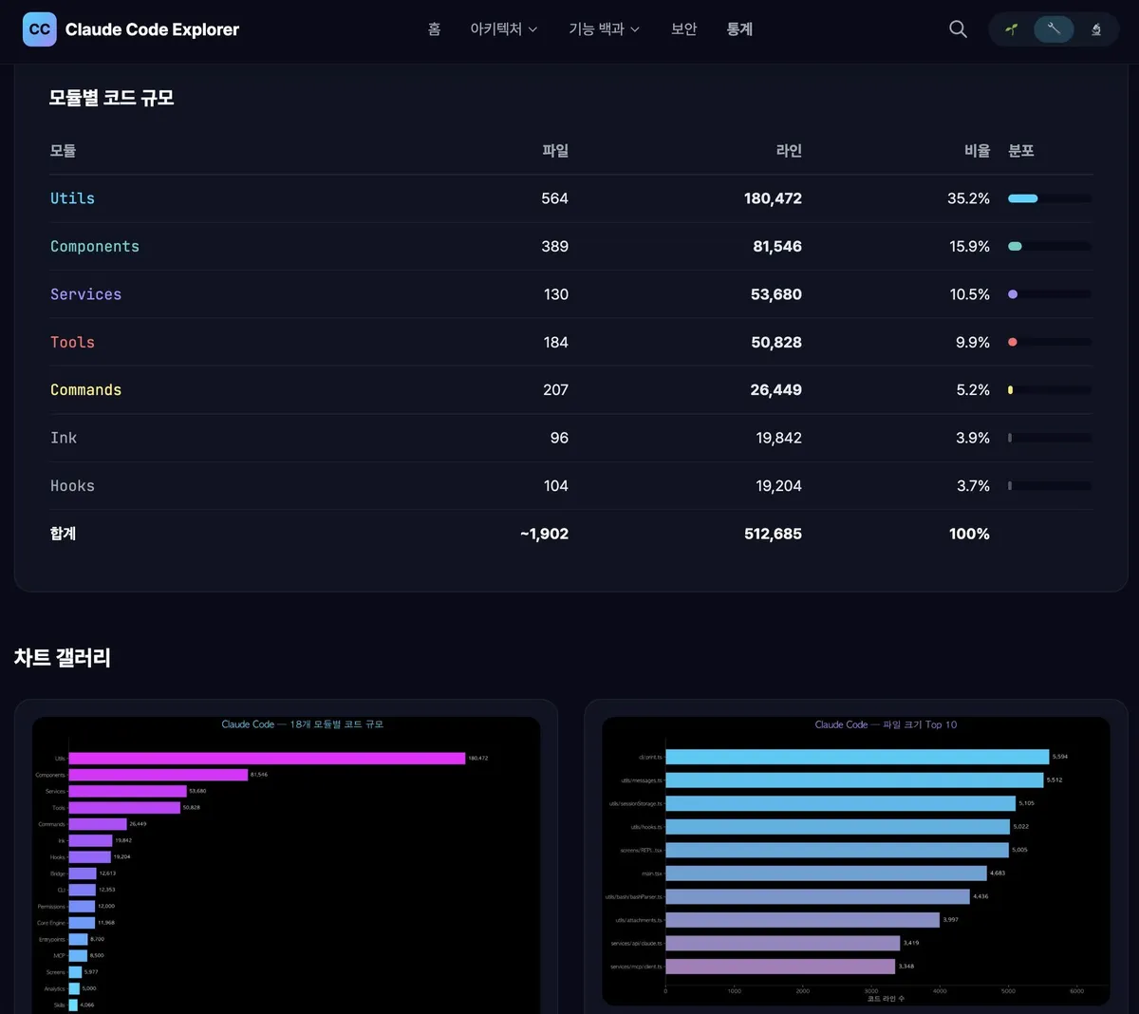Click the 비율 column header
This screenshot has height=1014, width=1139.
point(977,151)
